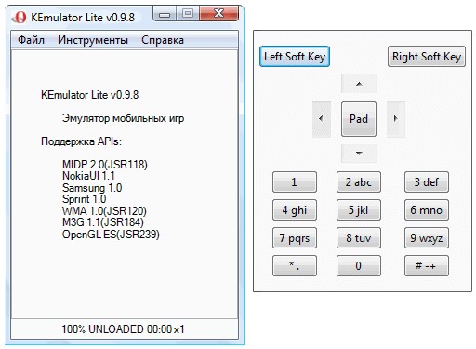Tap the 0 key
The image size is (476, 349).
point(359,266)
